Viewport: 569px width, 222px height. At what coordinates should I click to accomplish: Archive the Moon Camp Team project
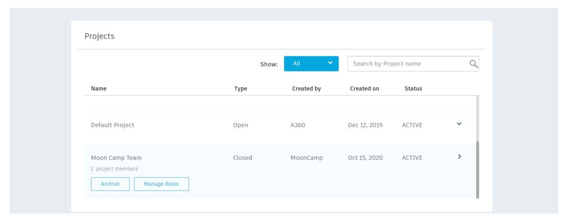pos(111,184)
